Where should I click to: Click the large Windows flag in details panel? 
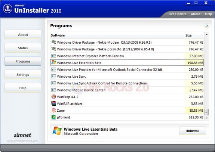[57, 131]
